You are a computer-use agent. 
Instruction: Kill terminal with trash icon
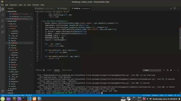click(171, 70)
